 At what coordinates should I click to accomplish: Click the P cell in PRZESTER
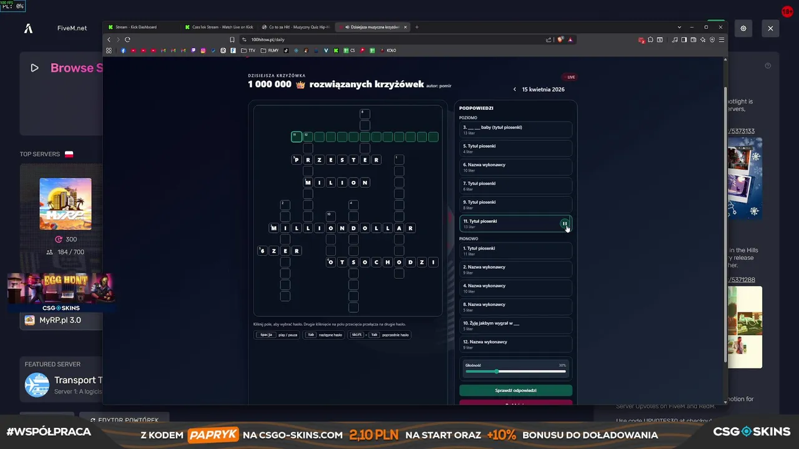click(x=297, y=160)
